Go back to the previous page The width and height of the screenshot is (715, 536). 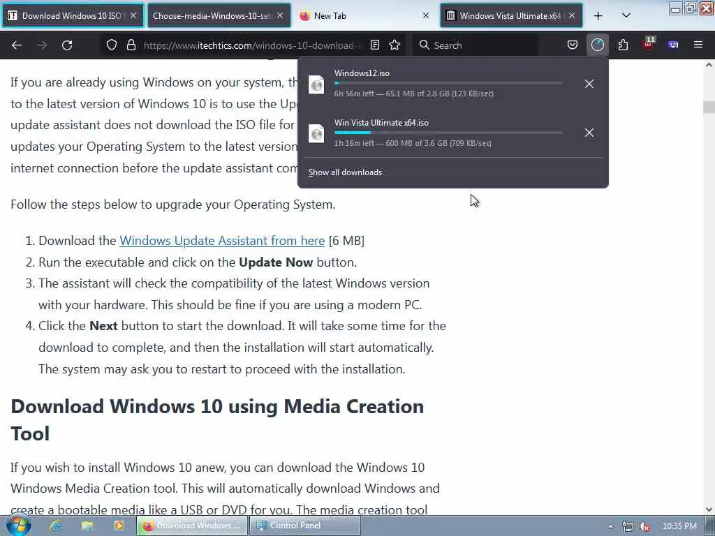17,45
